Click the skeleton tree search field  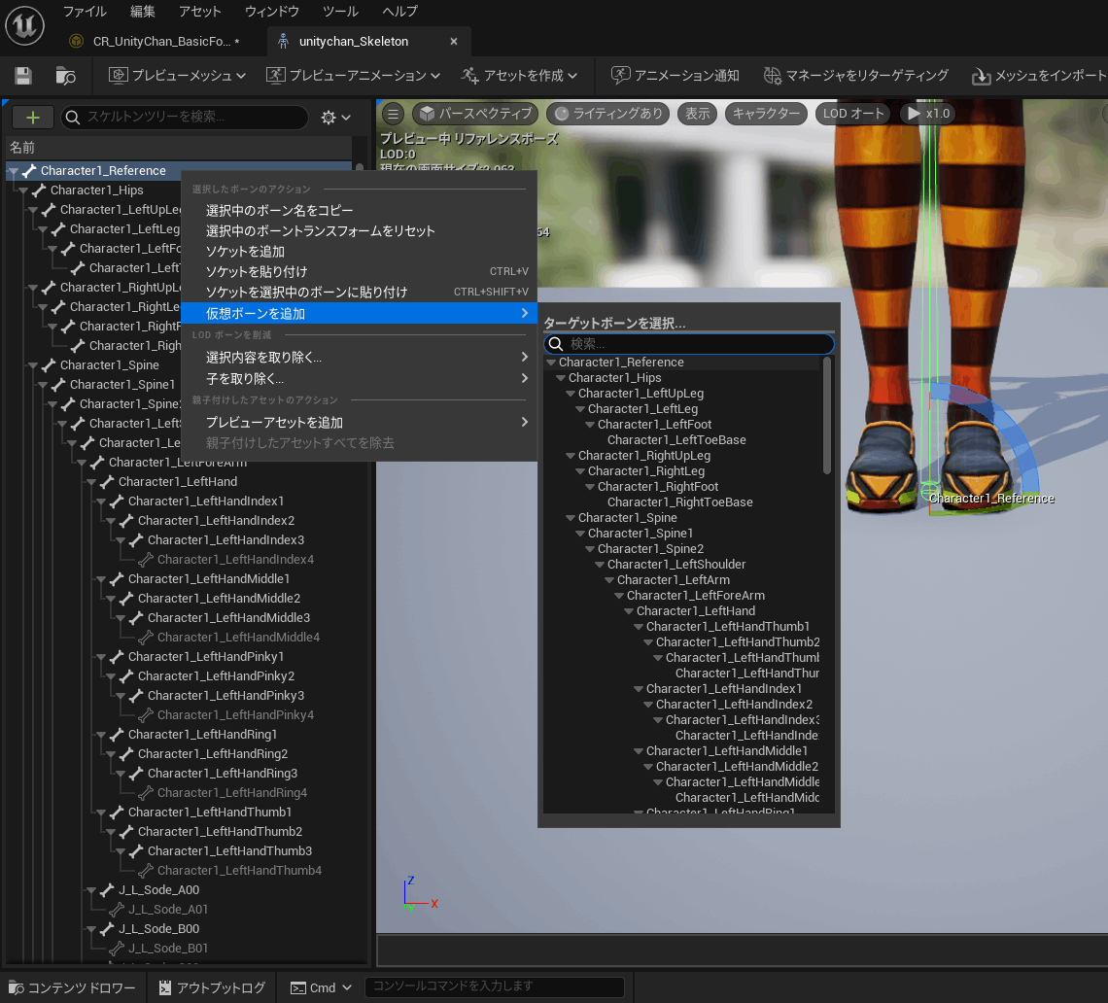185,118
